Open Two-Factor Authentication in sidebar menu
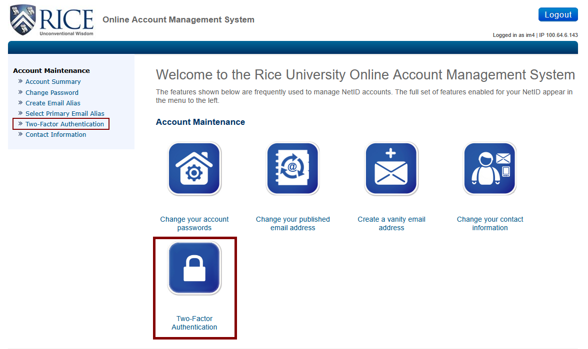The image size is (588, 349). pyautogui.click(x=64, y=124)
